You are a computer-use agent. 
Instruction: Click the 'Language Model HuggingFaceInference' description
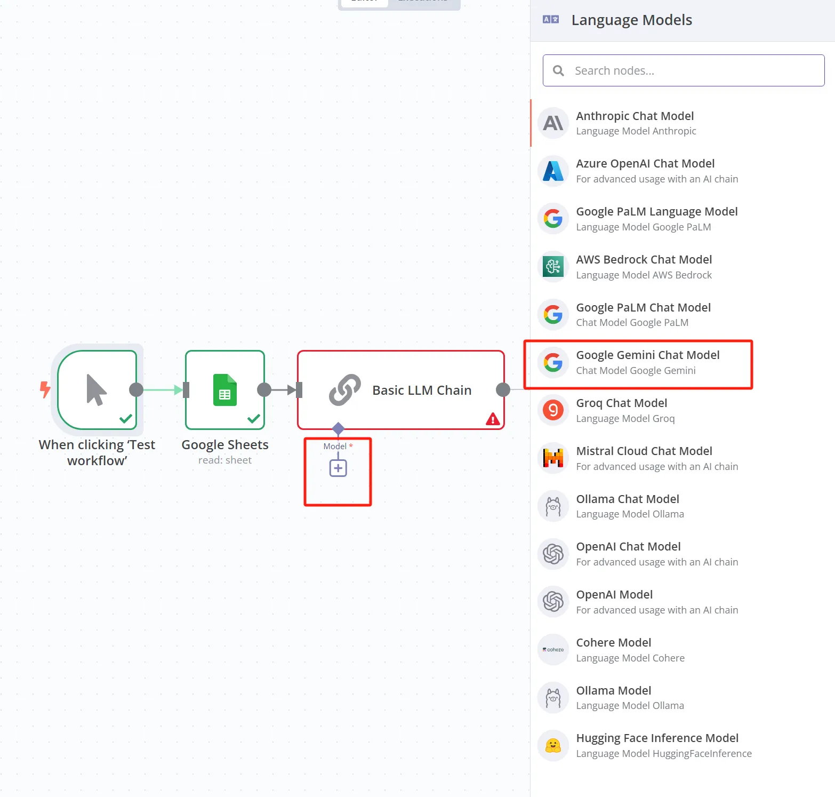coord(664,753)
